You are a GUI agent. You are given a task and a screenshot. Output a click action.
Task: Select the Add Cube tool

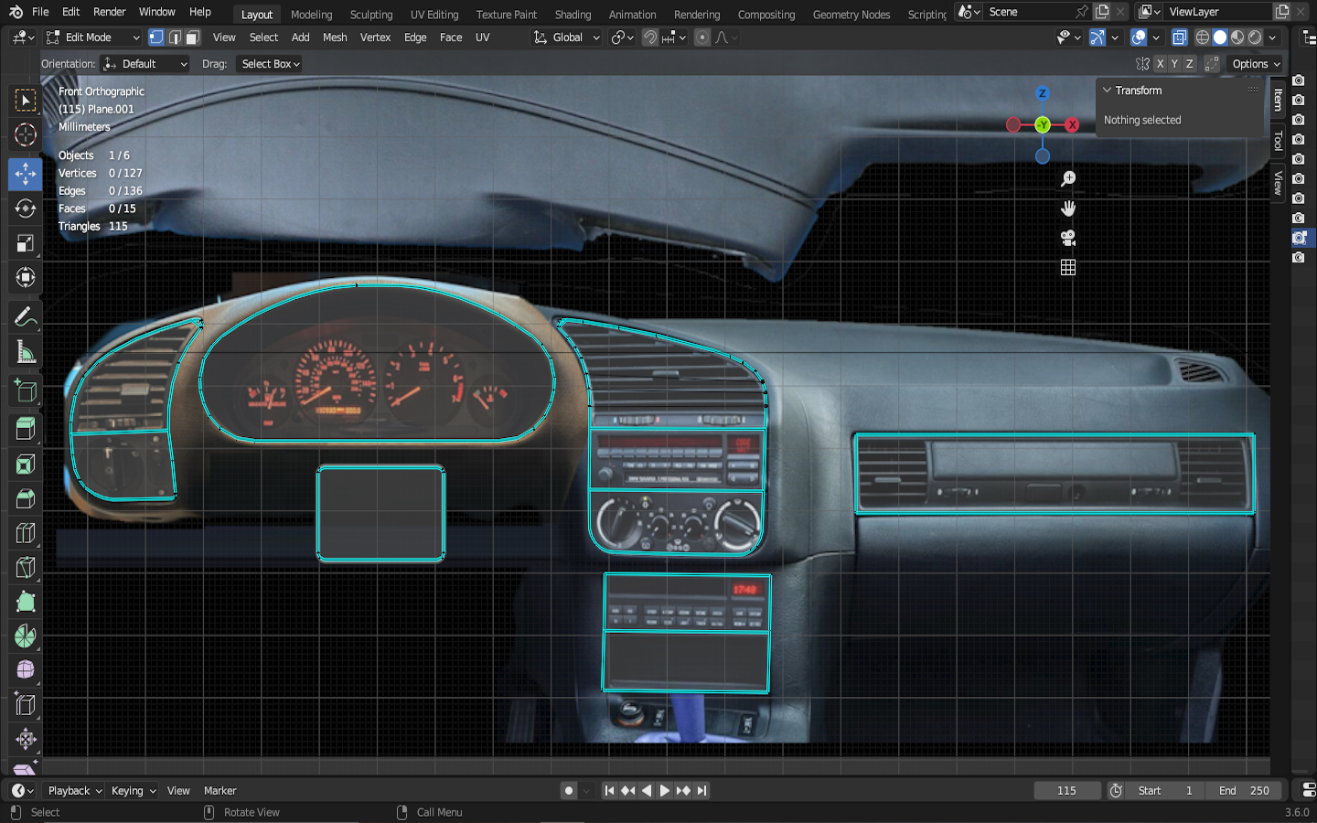tap(26, 391)
